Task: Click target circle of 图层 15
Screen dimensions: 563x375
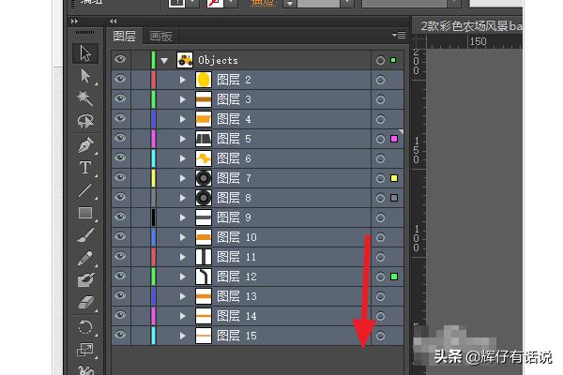Action: [380, 336]
